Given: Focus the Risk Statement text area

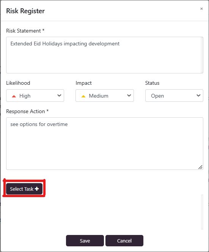Looking at the screenshot, I should (105, 55).
